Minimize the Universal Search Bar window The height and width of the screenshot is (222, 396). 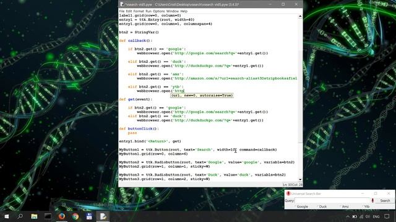tap(363, 193)
